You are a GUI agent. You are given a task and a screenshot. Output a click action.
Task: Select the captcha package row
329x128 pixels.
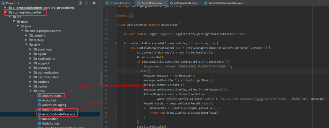(50, 82)
